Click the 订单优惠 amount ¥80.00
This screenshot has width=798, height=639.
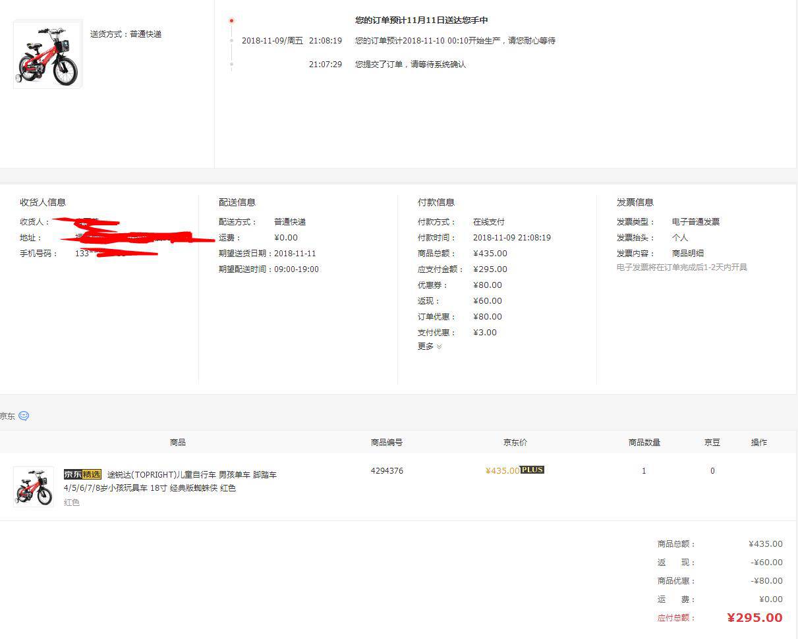coord(488,317)
